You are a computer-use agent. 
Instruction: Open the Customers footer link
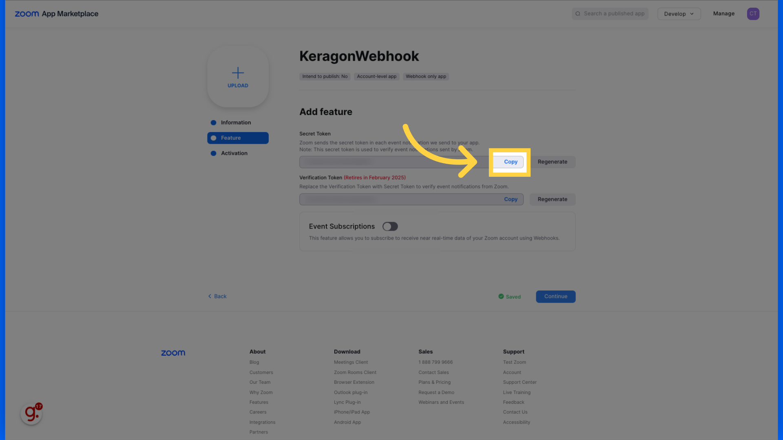pos(261,373)
